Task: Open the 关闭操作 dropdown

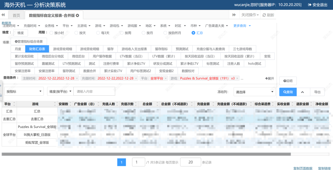Action: click(x=250, y=15)
